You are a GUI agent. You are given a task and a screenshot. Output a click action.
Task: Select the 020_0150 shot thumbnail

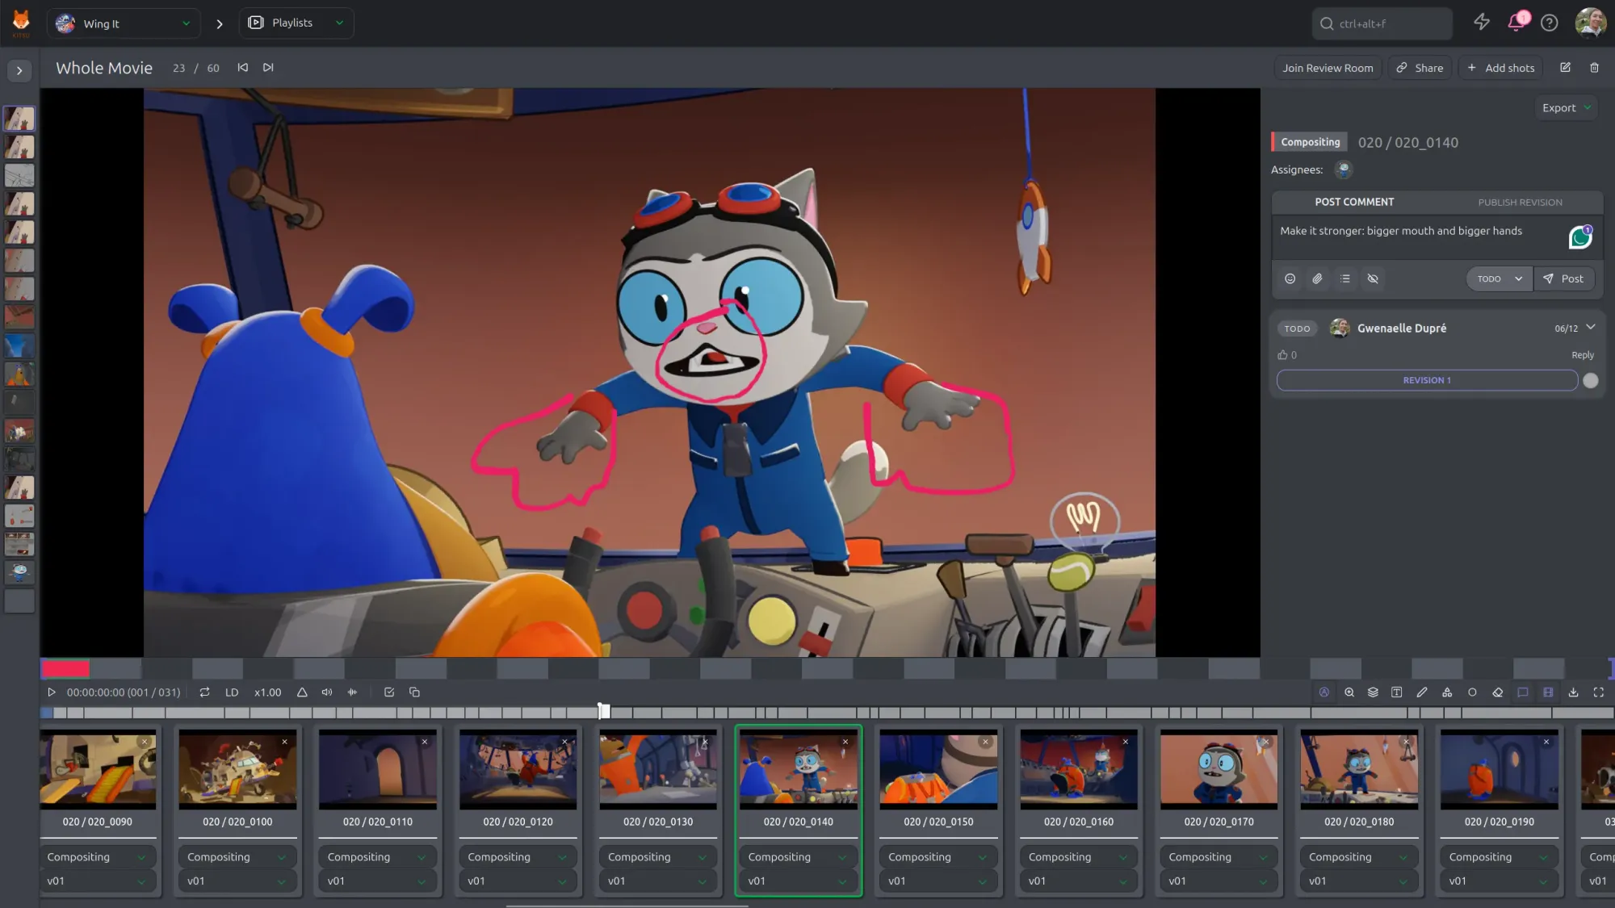point(938,768)
